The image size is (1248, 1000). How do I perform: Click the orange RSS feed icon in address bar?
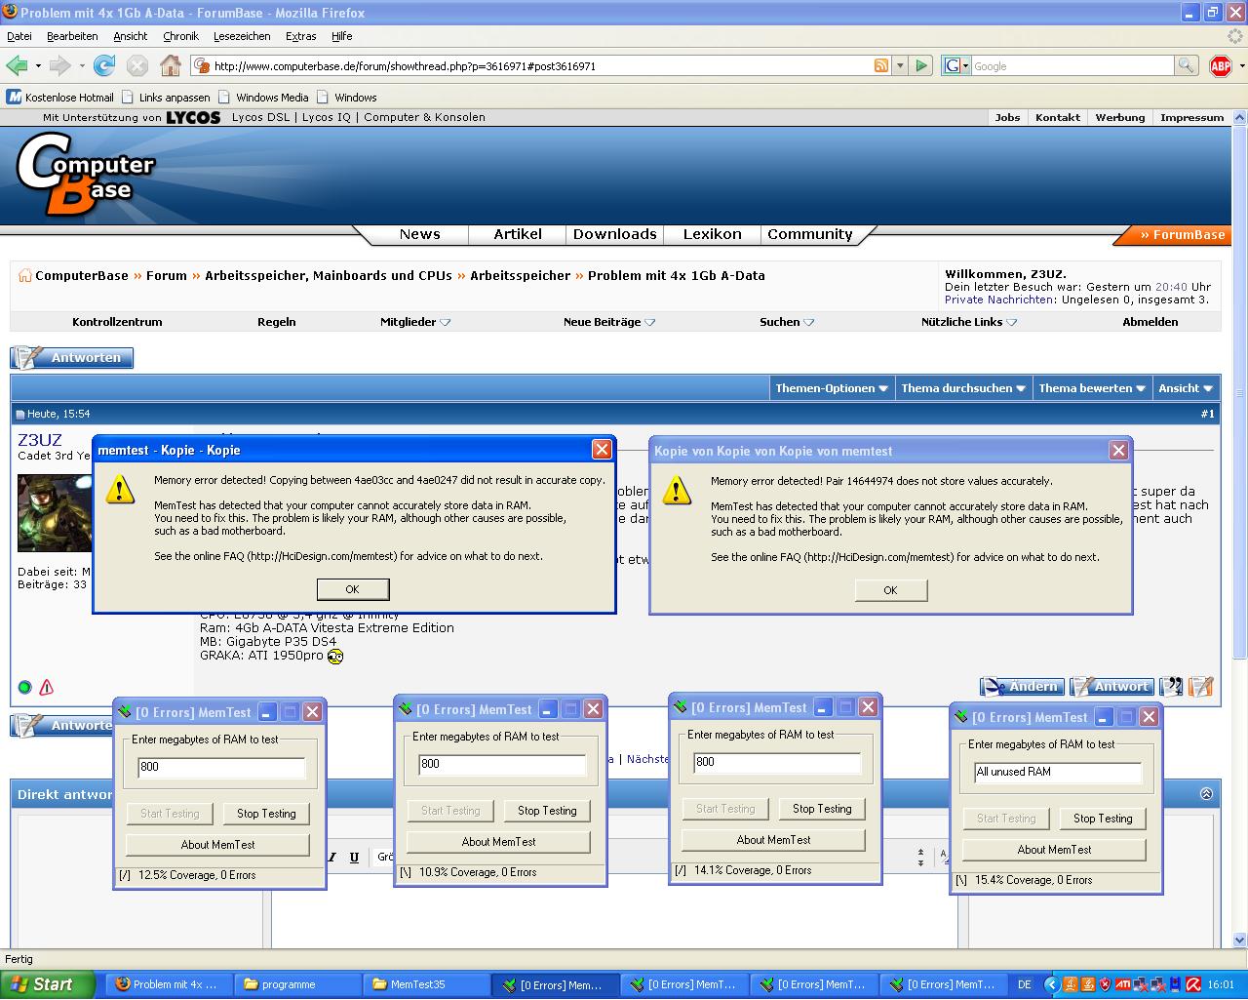pos(881,65)
